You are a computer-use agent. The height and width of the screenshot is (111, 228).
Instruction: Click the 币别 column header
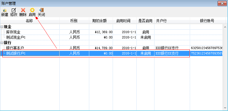[74, 21]
